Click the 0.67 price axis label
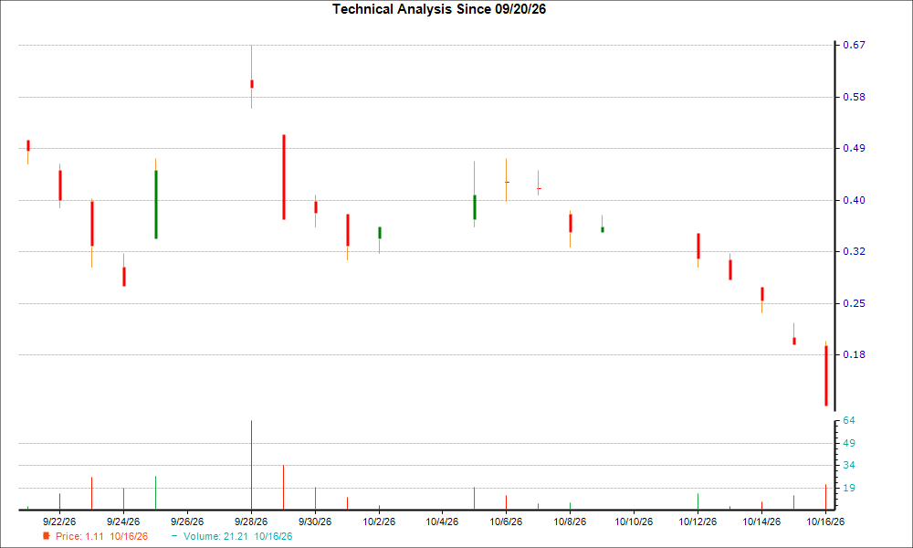The height and width of the screenshot is (548, 913). pyautogui.click(x=855, y=45)
